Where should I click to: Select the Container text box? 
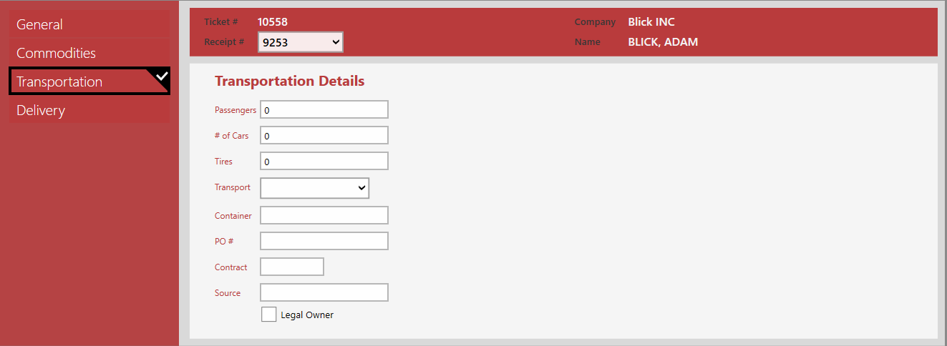(324, 215)
